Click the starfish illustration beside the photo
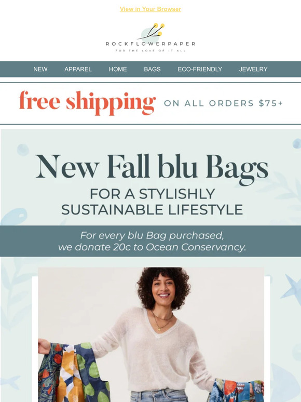Viewport: 301px width, 402px height. tap(292, 288)
